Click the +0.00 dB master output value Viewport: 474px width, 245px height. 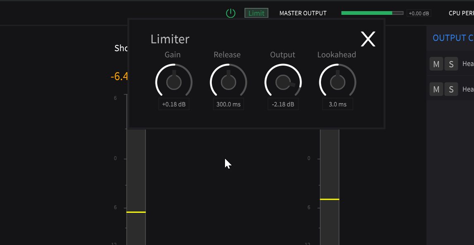419,13
